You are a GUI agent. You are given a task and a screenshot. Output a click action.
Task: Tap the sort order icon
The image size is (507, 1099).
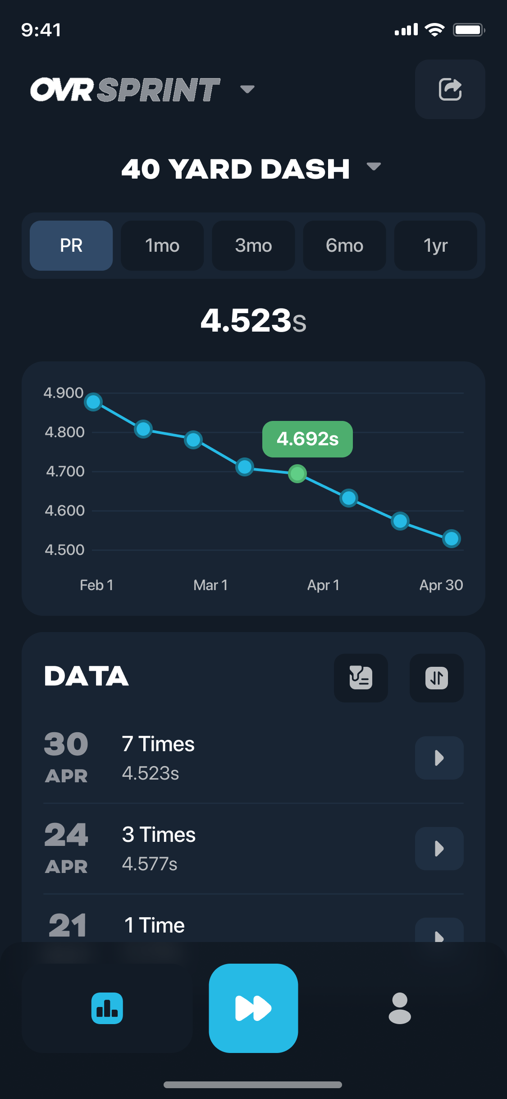(x=436, y=678)
